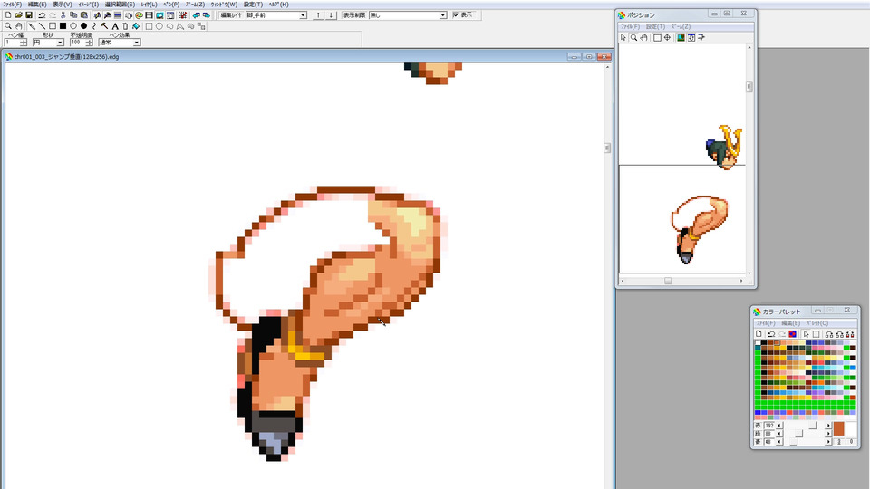Select the filled black rectangle tool

click(63, 26)
